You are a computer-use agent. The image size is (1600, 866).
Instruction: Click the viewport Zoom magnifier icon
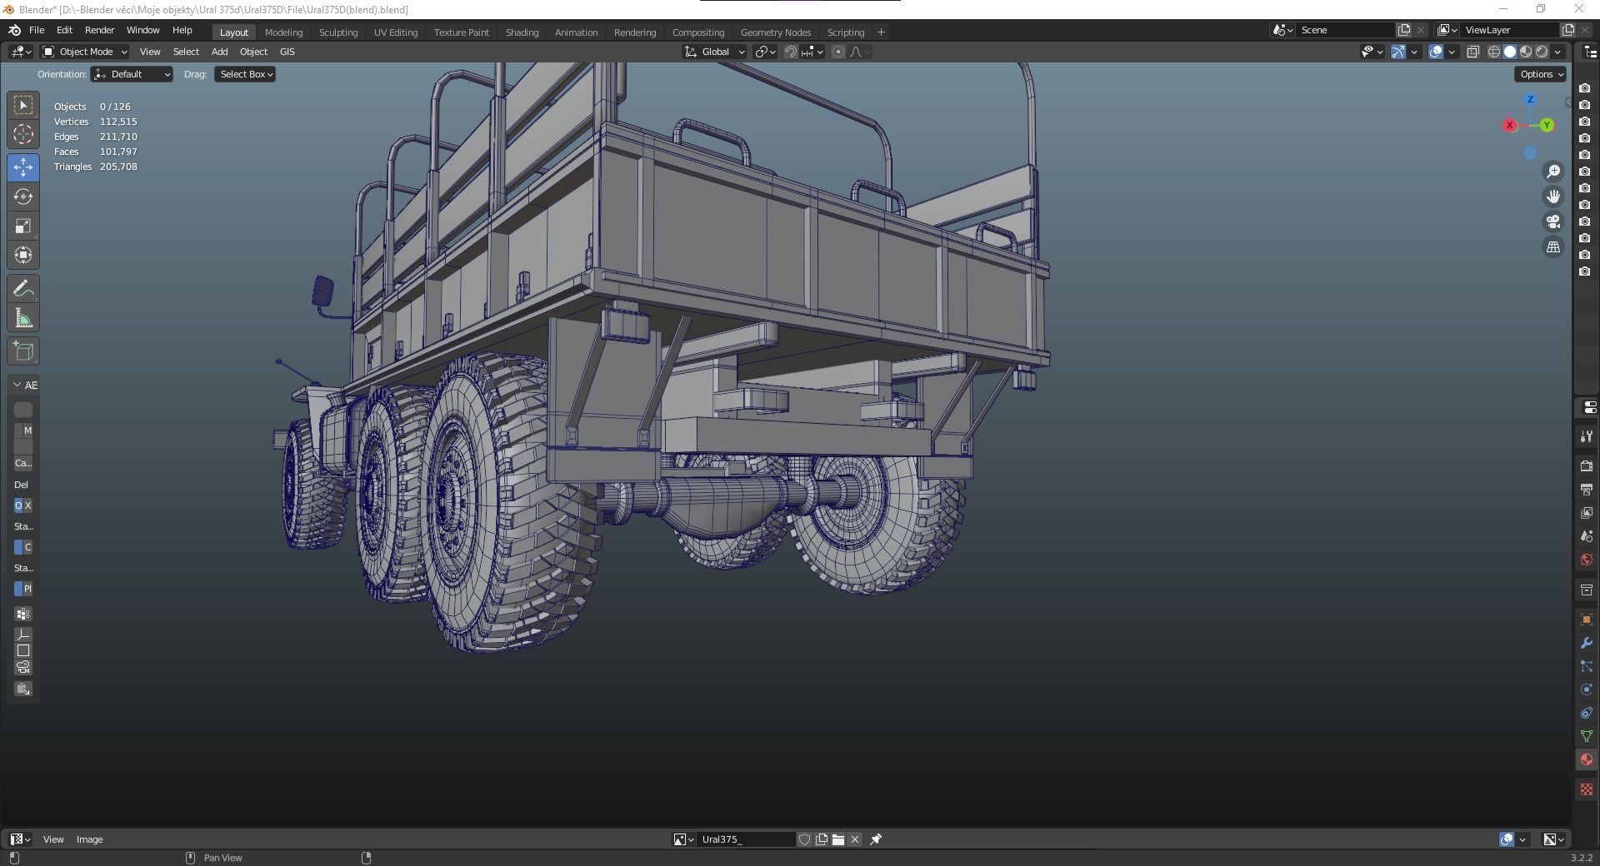point(1553,172)
